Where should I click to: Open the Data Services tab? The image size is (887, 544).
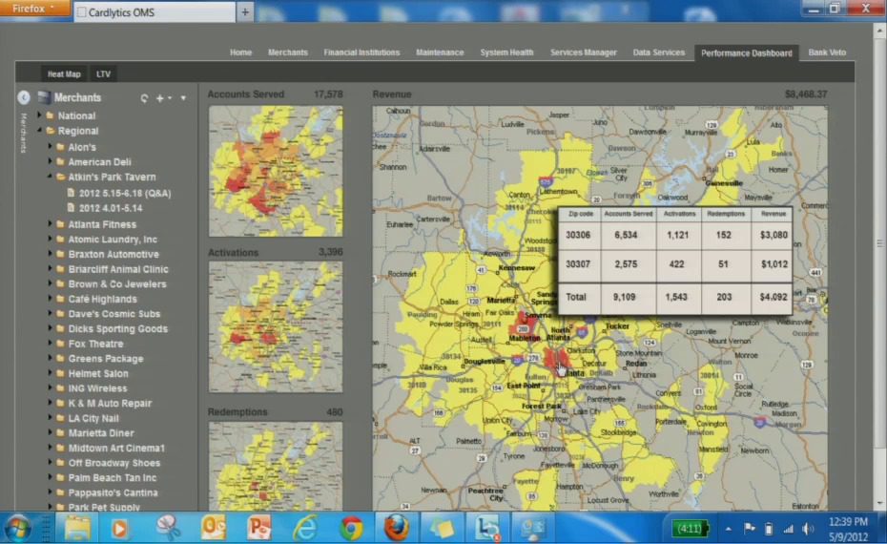point(658,52)
